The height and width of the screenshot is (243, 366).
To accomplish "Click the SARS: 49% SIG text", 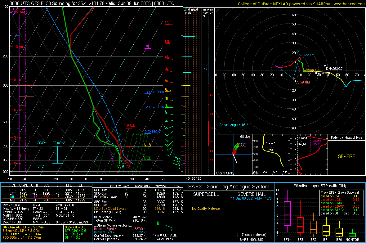I will coord(251,240).
